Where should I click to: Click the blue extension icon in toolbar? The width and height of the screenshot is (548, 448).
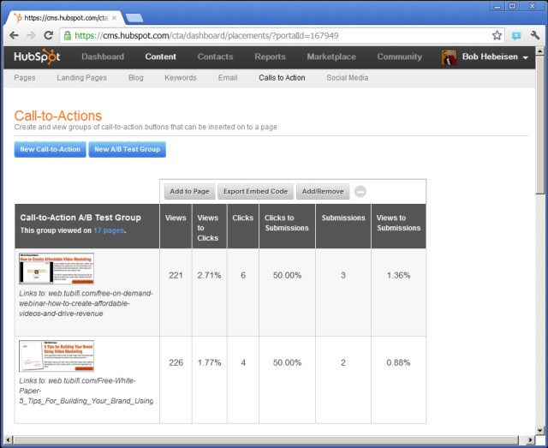coord(516,35)
